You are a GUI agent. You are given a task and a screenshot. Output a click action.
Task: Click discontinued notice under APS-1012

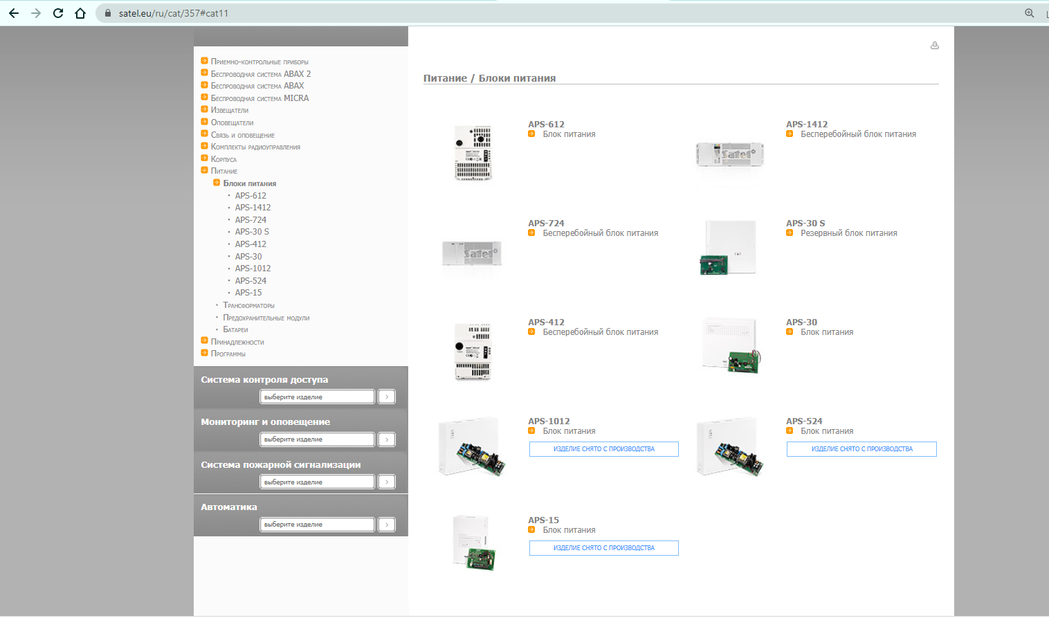point(604,449)
